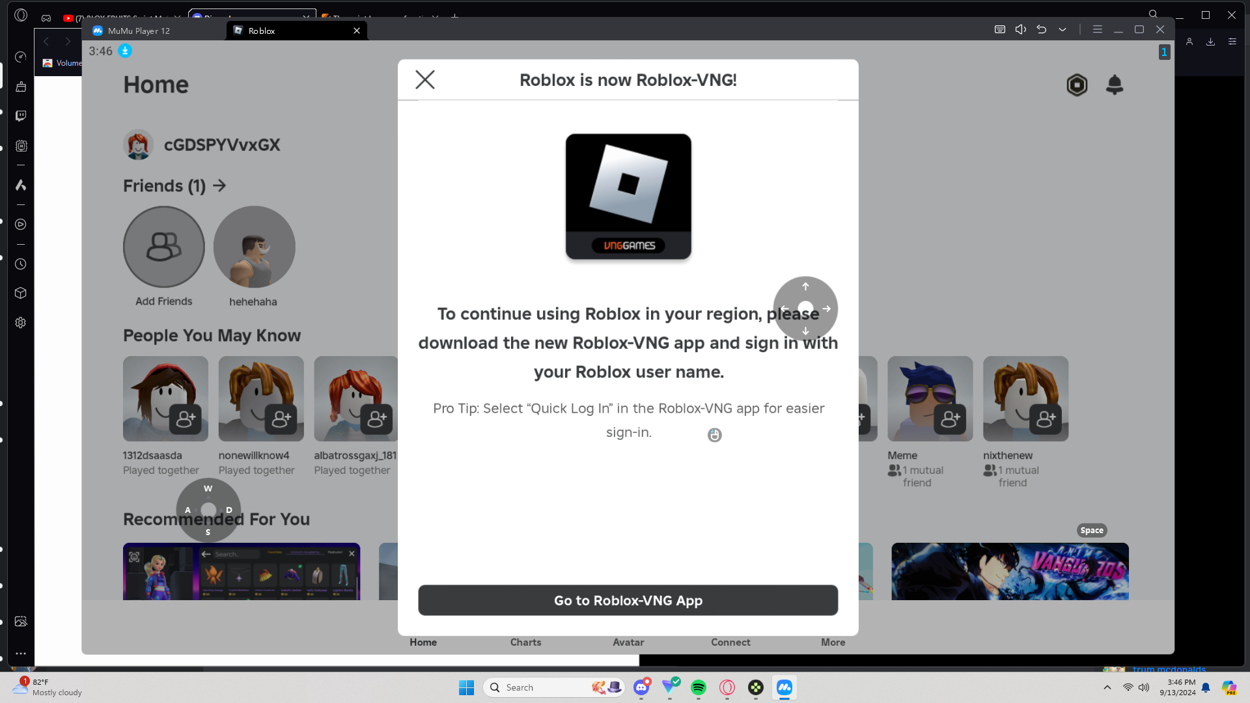Image resolution: width=1250 pixels, height=703 pixels.
Task: Open Roblox notifications bell
Action: tap(1115, 85)
